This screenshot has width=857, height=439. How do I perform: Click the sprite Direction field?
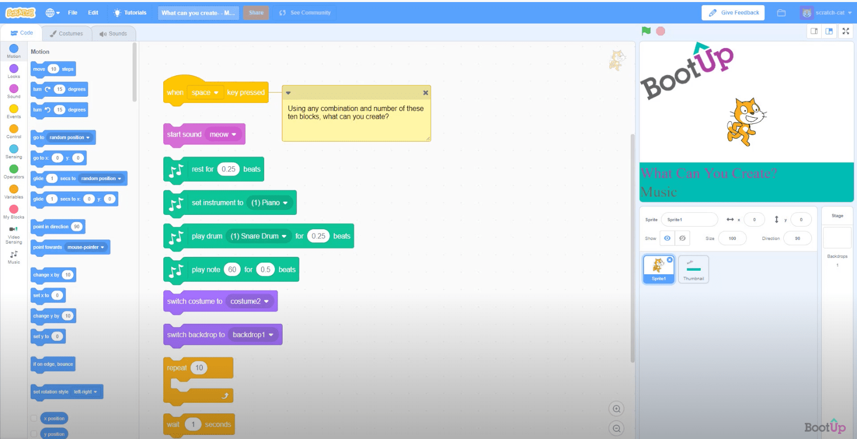point(798,238)
